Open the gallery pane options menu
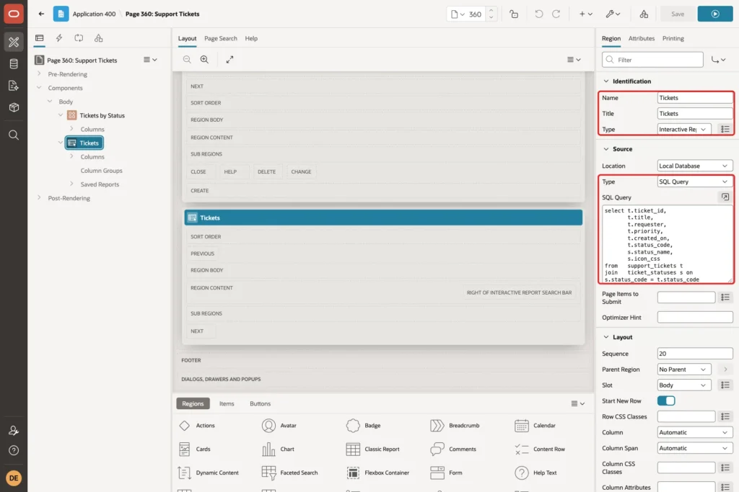 click(578, 403)
